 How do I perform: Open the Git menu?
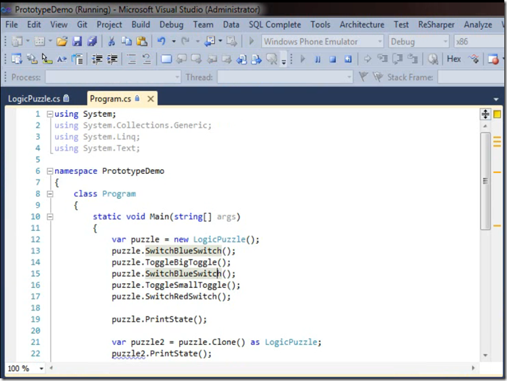point(82,24)
